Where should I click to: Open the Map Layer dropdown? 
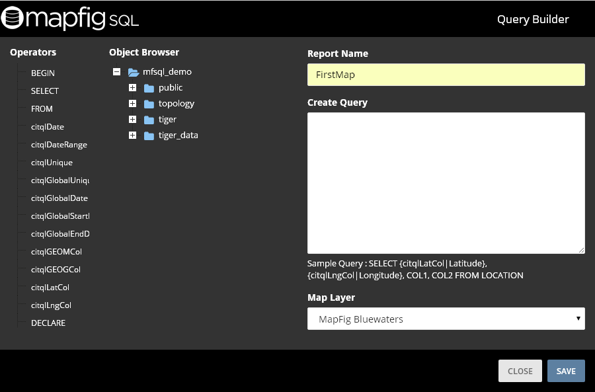pos(446,318)
